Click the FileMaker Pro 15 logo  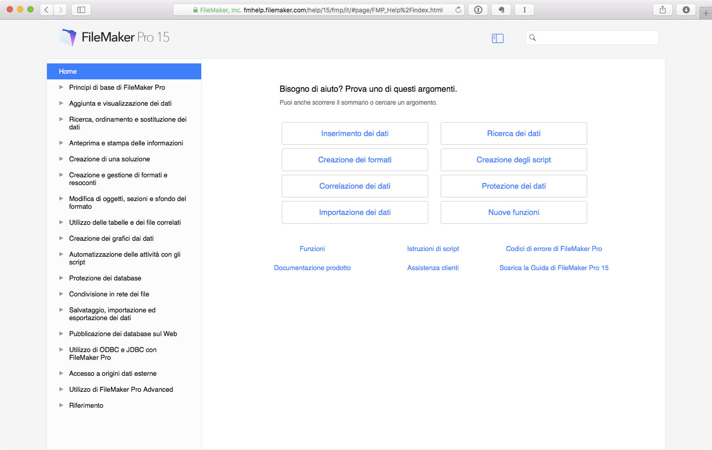[x=115, y=37]
